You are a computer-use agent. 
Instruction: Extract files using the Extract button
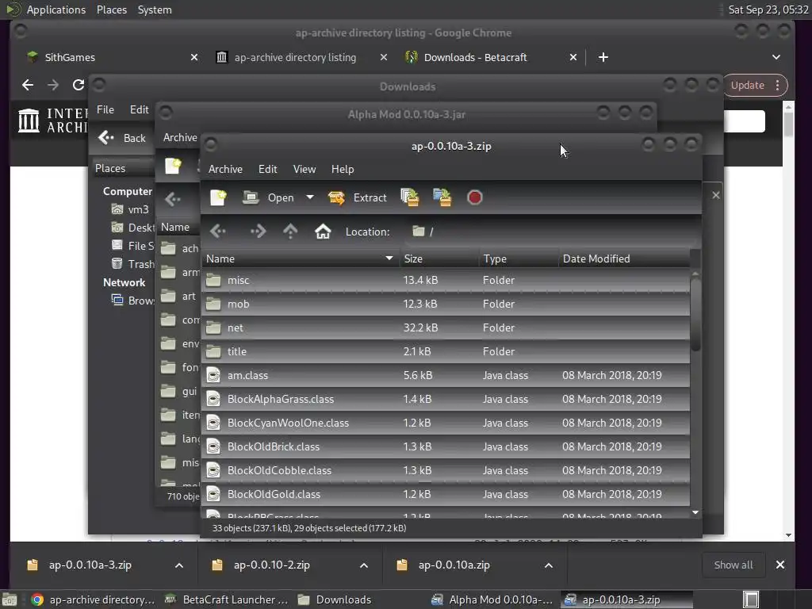(358, 197)
